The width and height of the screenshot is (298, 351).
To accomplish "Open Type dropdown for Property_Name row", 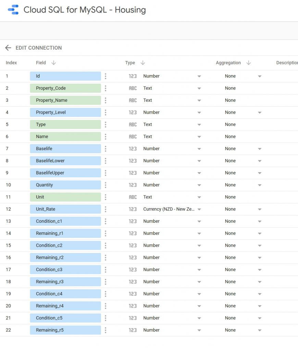I will (199, 100).
